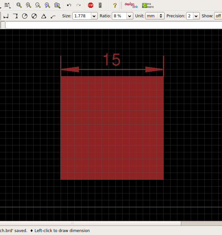Click the status text 'Left-click to draw dimension'
Viewport: 222px width, 235px height.
[62, 231]
